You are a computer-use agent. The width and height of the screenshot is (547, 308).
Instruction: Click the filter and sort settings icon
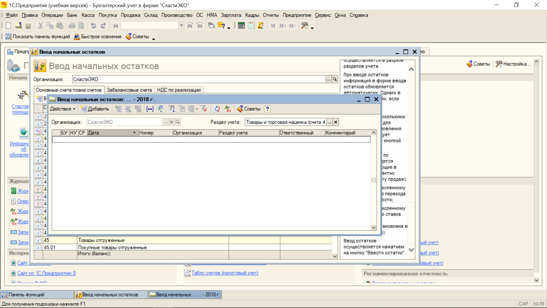172,109
